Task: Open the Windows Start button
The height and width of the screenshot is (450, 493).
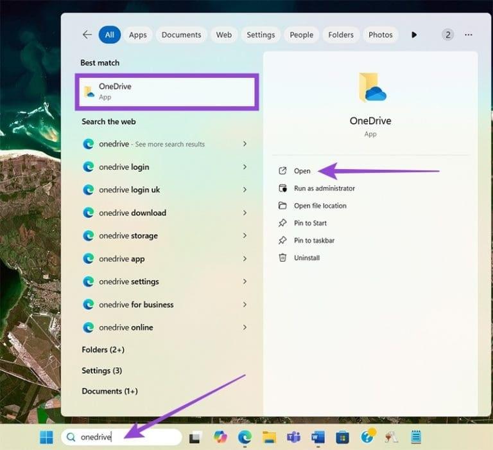Action: [46, 437]
